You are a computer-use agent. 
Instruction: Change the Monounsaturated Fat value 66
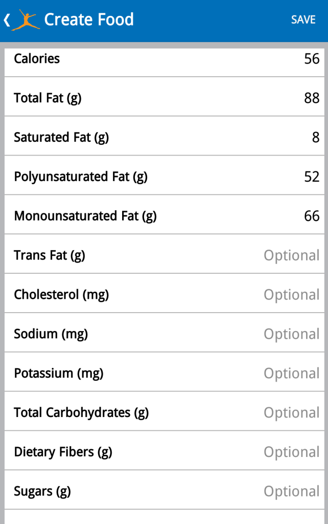click(x=311, y=216)
